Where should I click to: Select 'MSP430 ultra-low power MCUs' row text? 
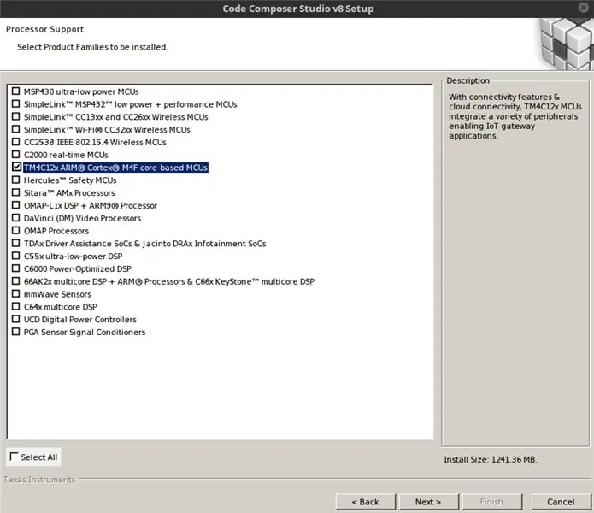coord(81,91)
